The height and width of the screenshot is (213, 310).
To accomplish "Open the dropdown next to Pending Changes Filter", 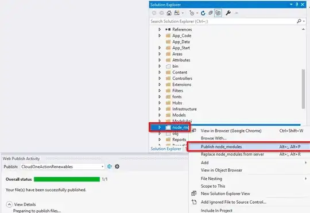I will pos(197,13).
